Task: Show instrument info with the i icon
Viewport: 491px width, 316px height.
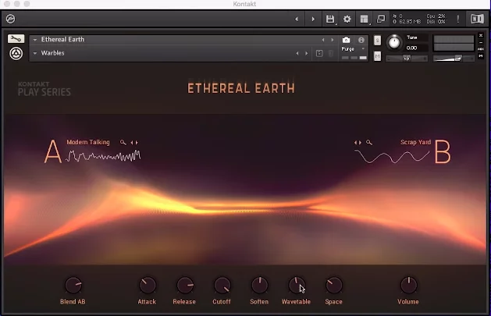Action: (361, 40)
